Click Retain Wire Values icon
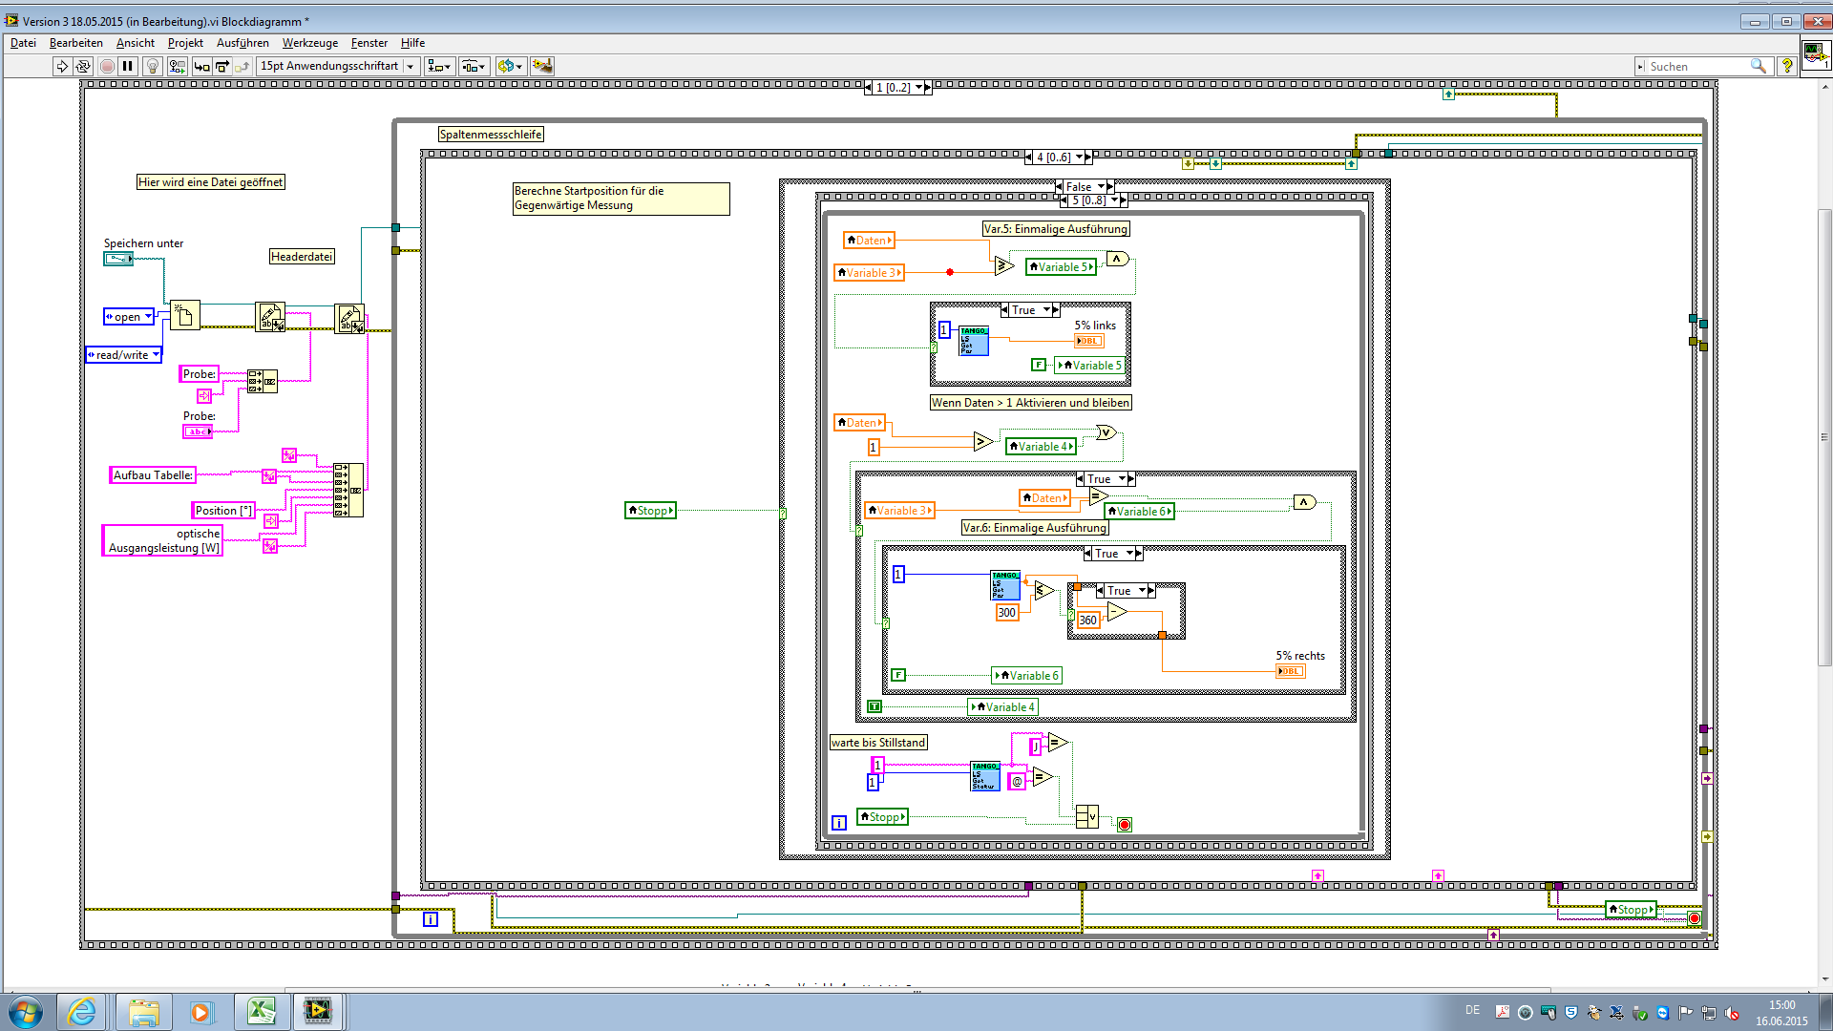This screenshot has height=1031, width=1833. tap(178, 66)
